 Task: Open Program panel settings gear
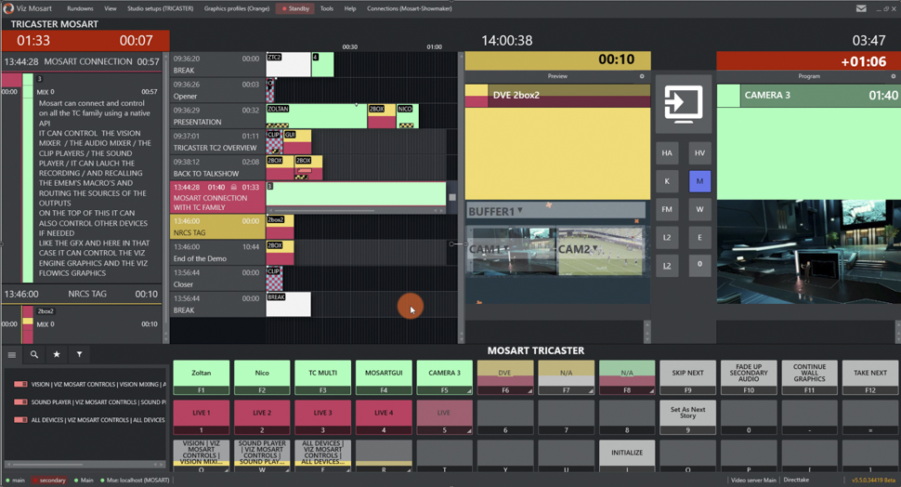point(893,76)
